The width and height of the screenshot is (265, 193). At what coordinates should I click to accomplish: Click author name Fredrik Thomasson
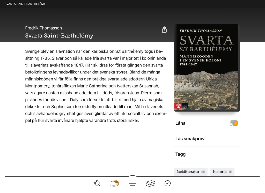[43, 28]
